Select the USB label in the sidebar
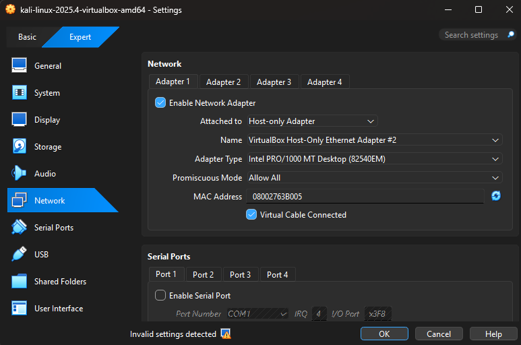521x345 pixels. (x=41, y=254)
